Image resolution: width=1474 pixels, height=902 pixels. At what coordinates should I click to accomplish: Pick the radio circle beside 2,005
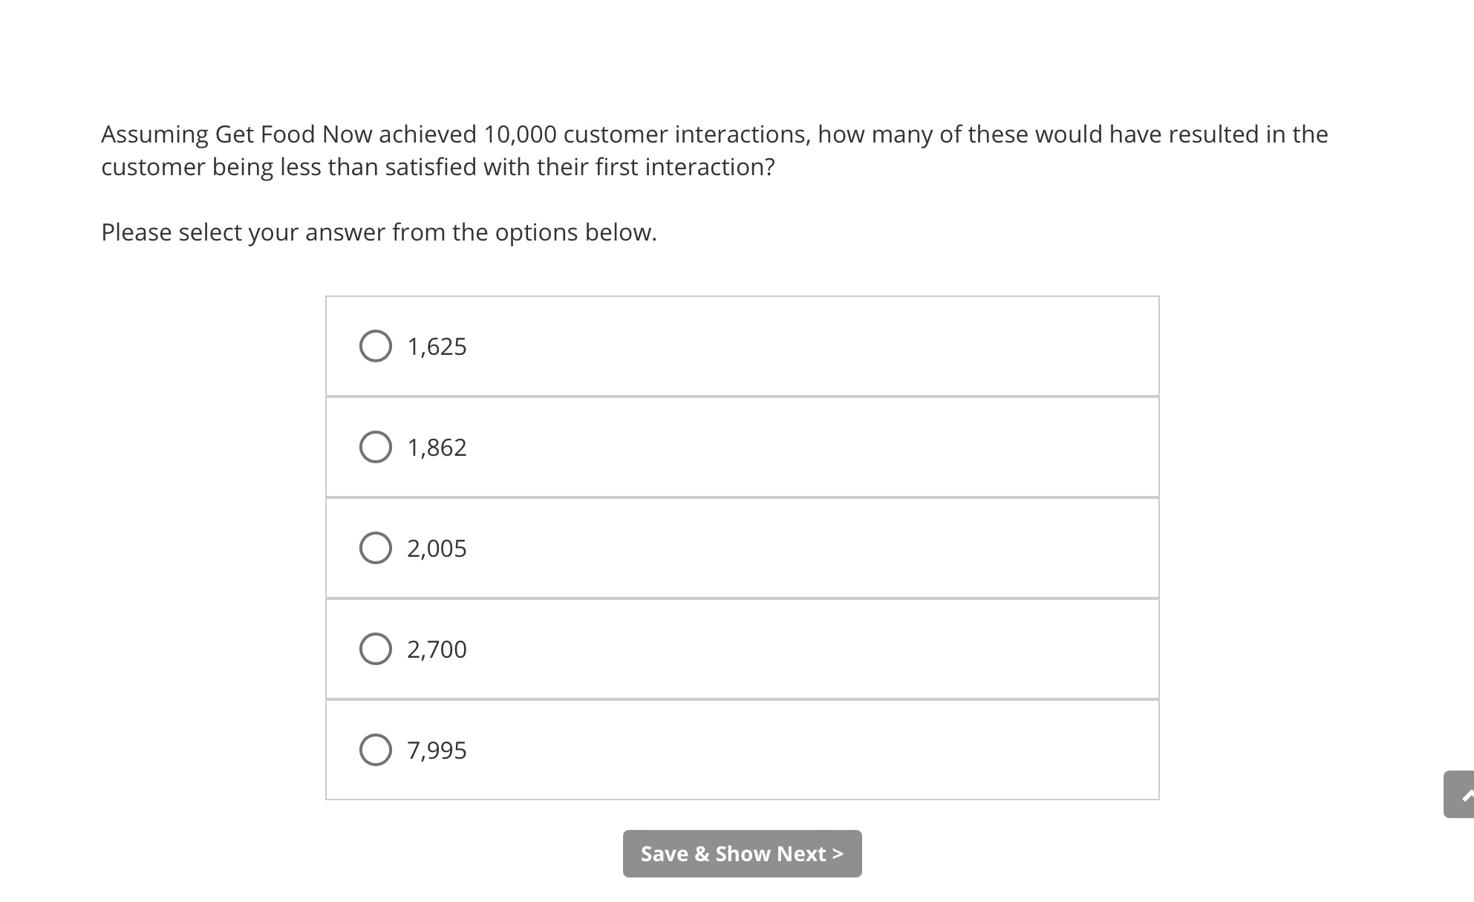(x=376, y=548)
